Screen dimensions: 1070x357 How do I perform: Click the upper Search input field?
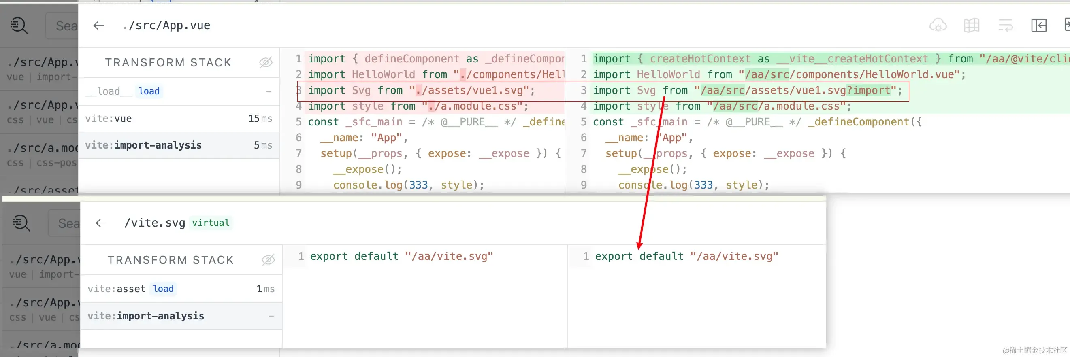62,25
